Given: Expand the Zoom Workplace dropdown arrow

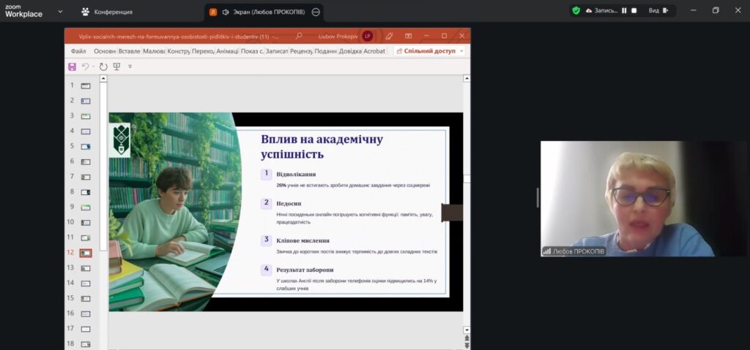Looking at the screenshot, I should pos(60,12).
